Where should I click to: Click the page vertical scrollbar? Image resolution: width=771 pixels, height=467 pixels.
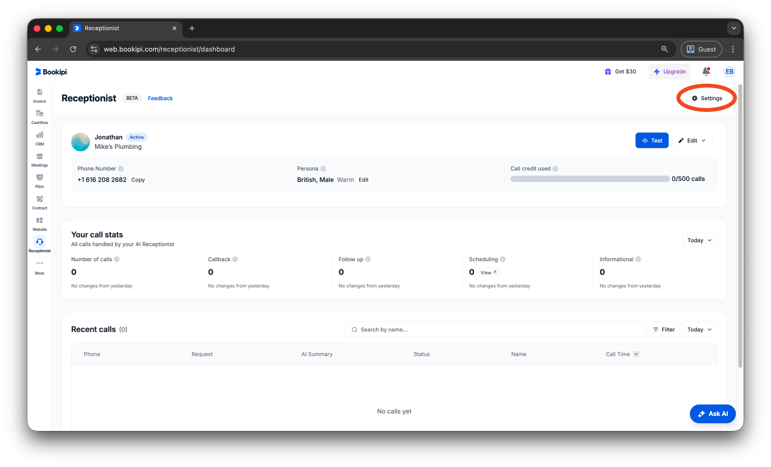tap(740, 226)
